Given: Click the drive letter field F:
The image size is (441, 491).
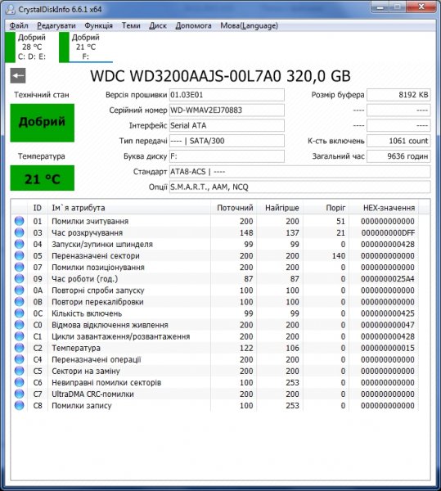Looking at the screenshot, I should click(227, 156).
